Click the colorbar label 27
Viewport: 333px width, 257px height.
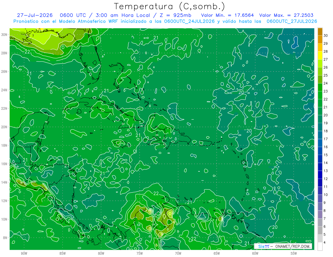[326, 59]
